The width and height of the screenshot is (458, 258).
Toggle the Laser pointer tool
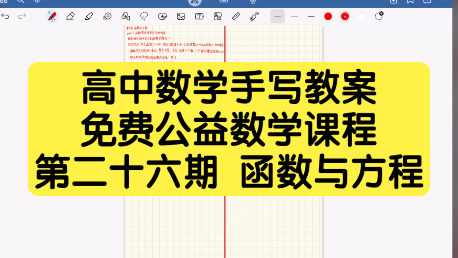point(254,16)
